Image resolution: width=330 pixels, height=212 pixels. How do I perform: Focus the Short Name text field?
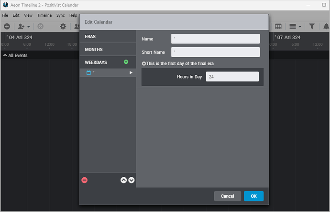click(x=215, y=52)
